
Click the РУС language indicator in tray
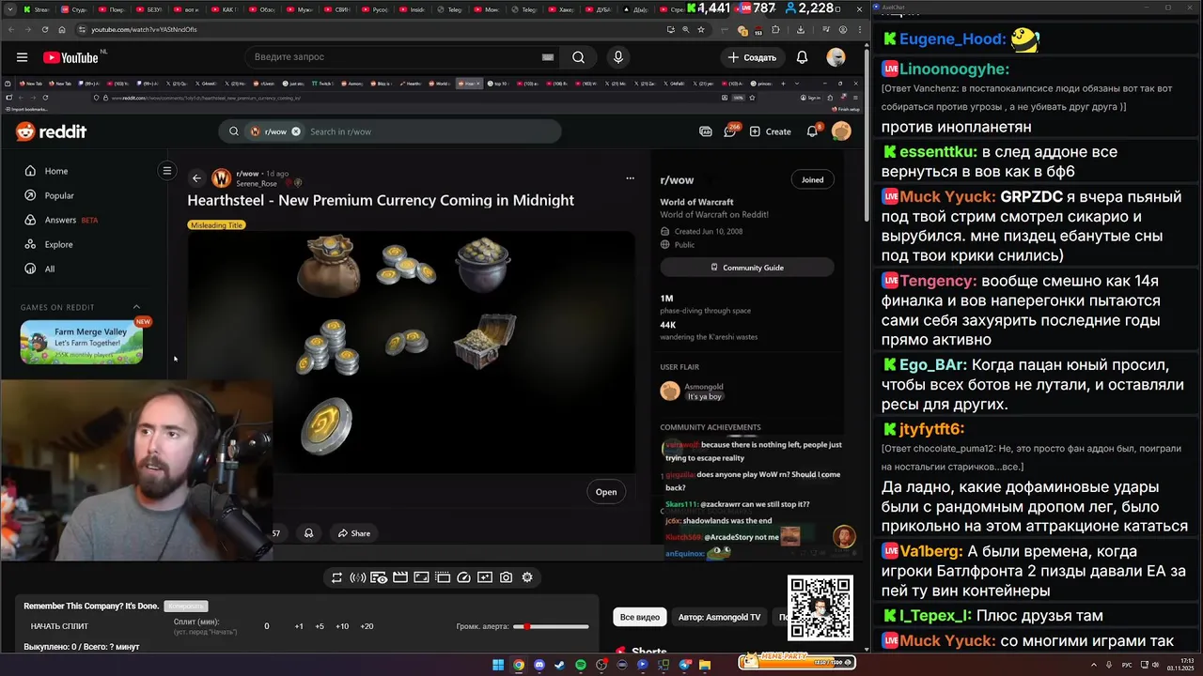1127,665
